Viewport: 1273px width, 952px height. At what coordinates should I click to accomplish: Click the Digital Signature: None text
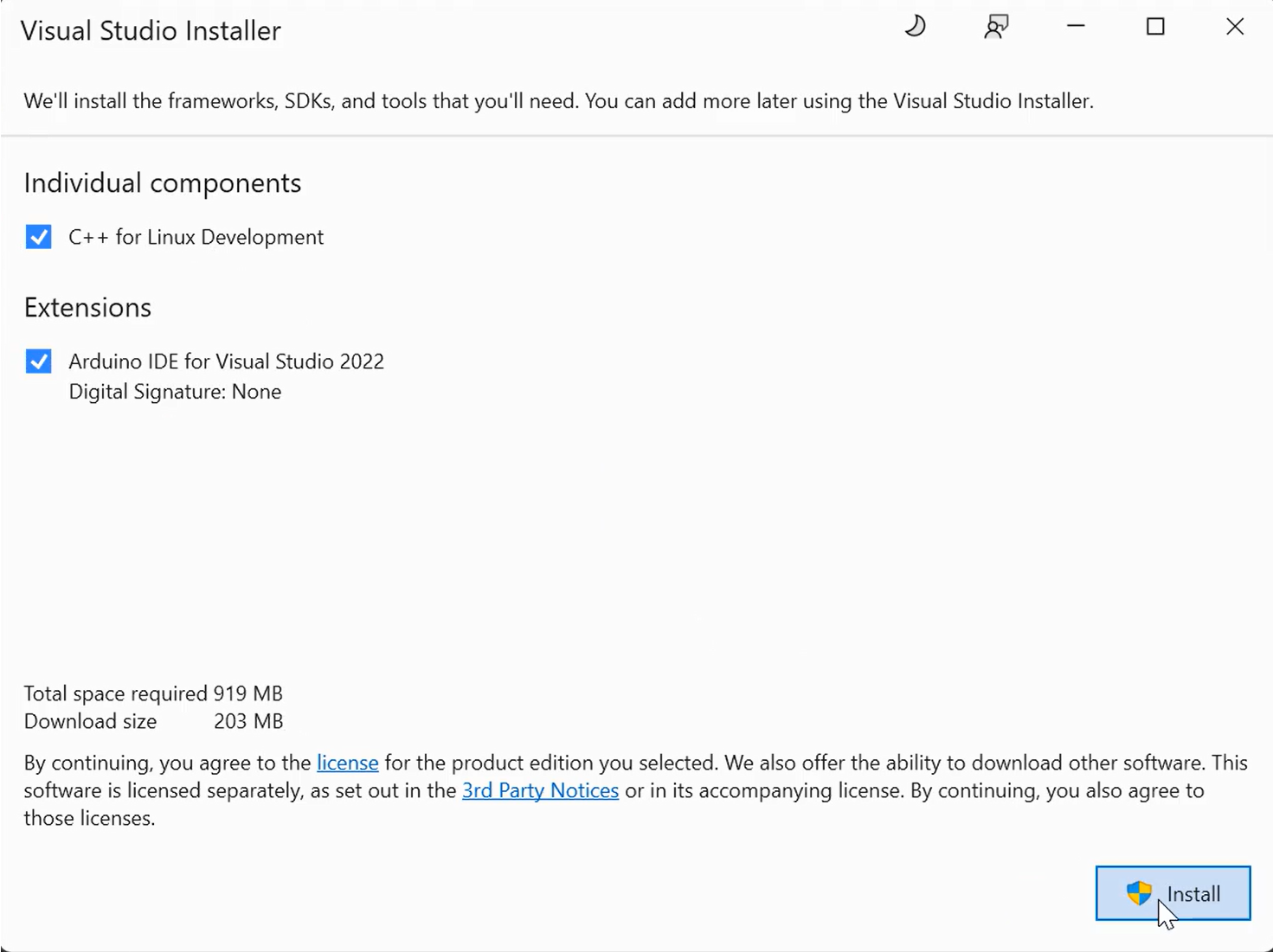(175, 392)
